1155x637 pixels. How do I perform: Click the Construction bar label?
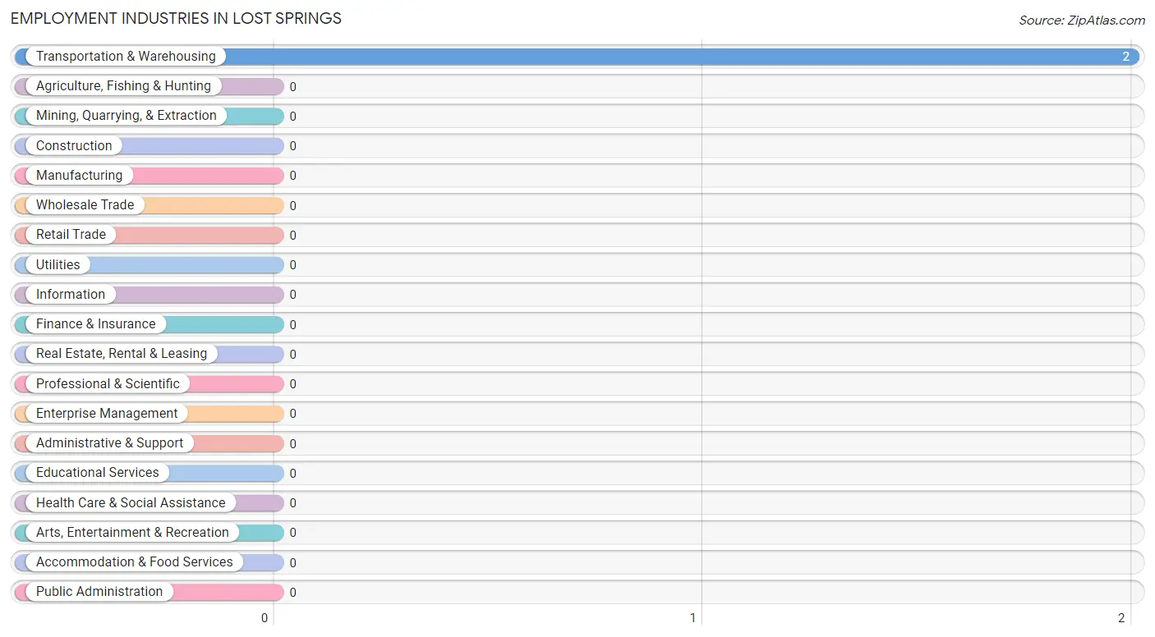pos(74,146)
